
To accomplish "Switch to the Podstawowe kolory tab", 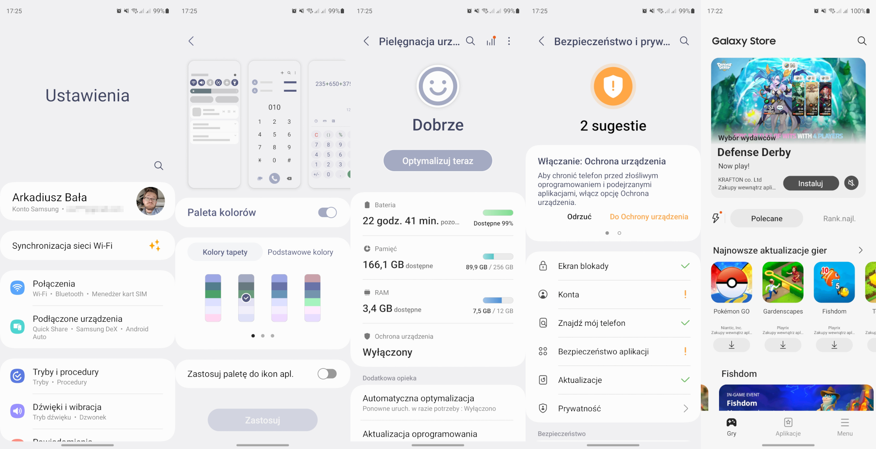I will pyautogui.click(x=300, y=252).
